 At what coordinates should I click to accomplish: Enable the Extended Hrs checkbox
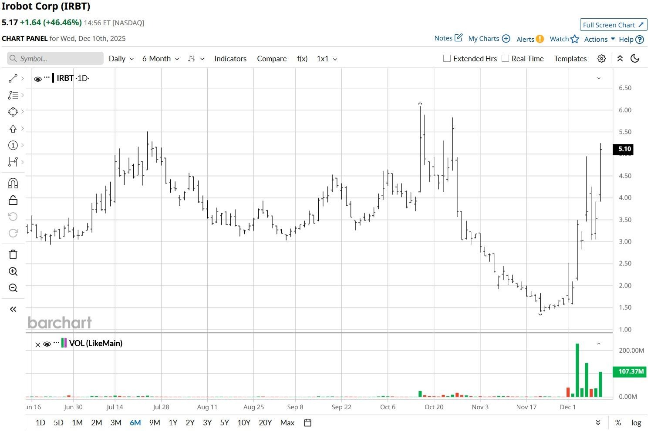click(447, 58)
